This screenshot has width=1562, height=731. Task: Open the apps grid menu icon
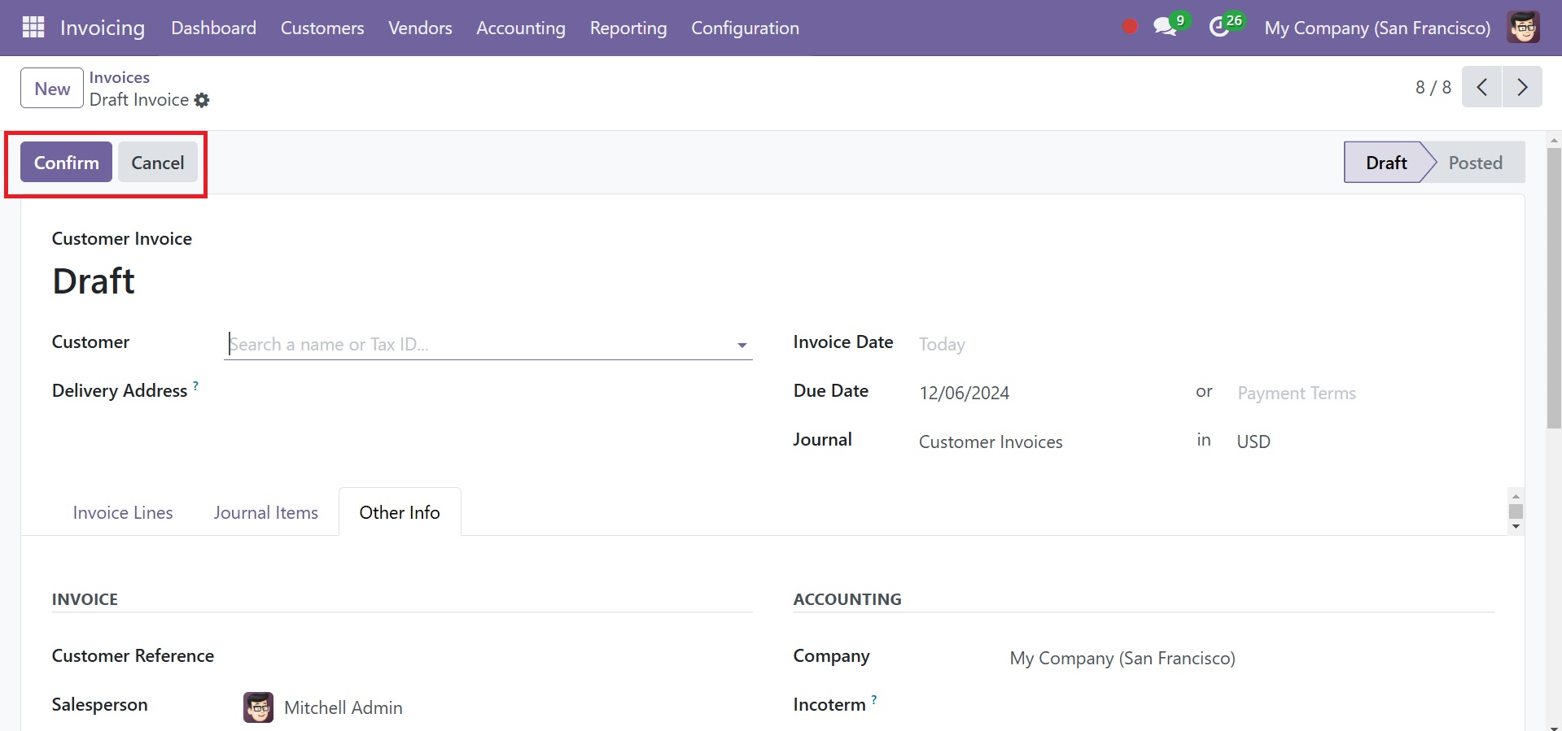click(33, 28)
